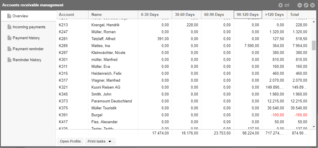Select row Wagner, Manfred
This screenshot has height=148, width=318.
coord(183,80)
